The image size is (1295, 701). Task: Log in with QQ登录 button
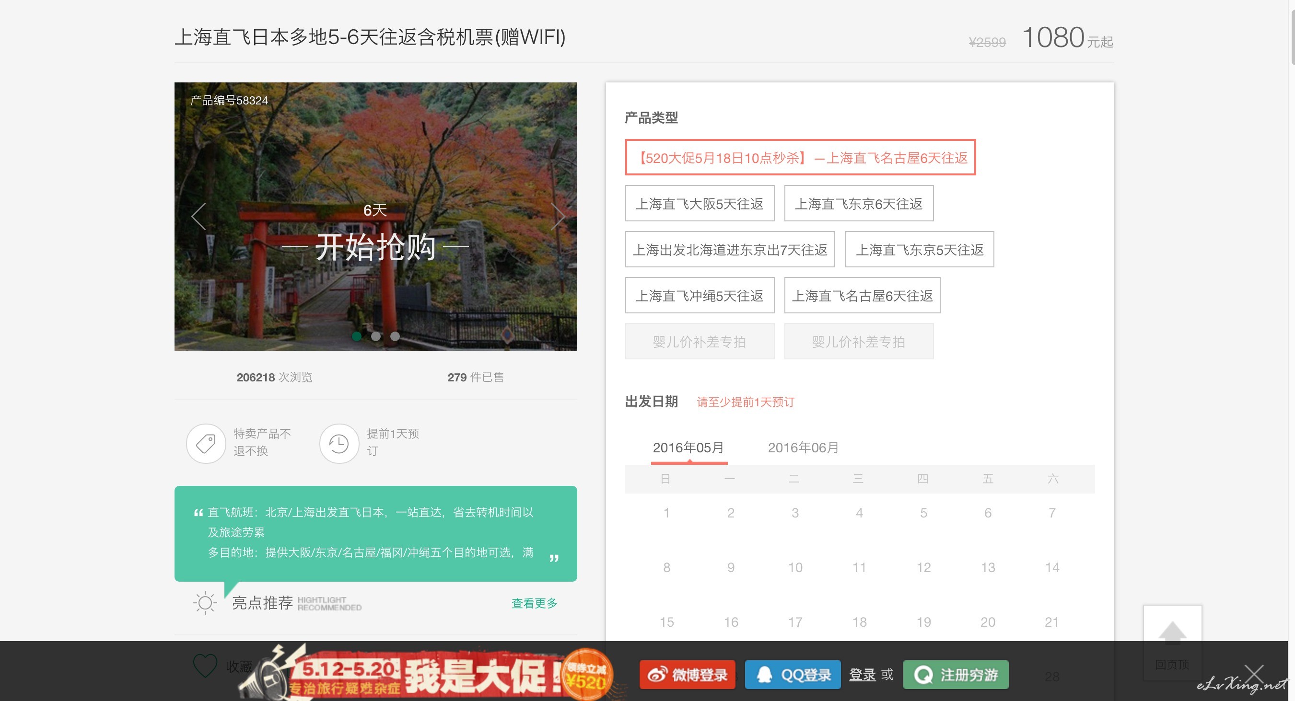click(x=793, y=674)
